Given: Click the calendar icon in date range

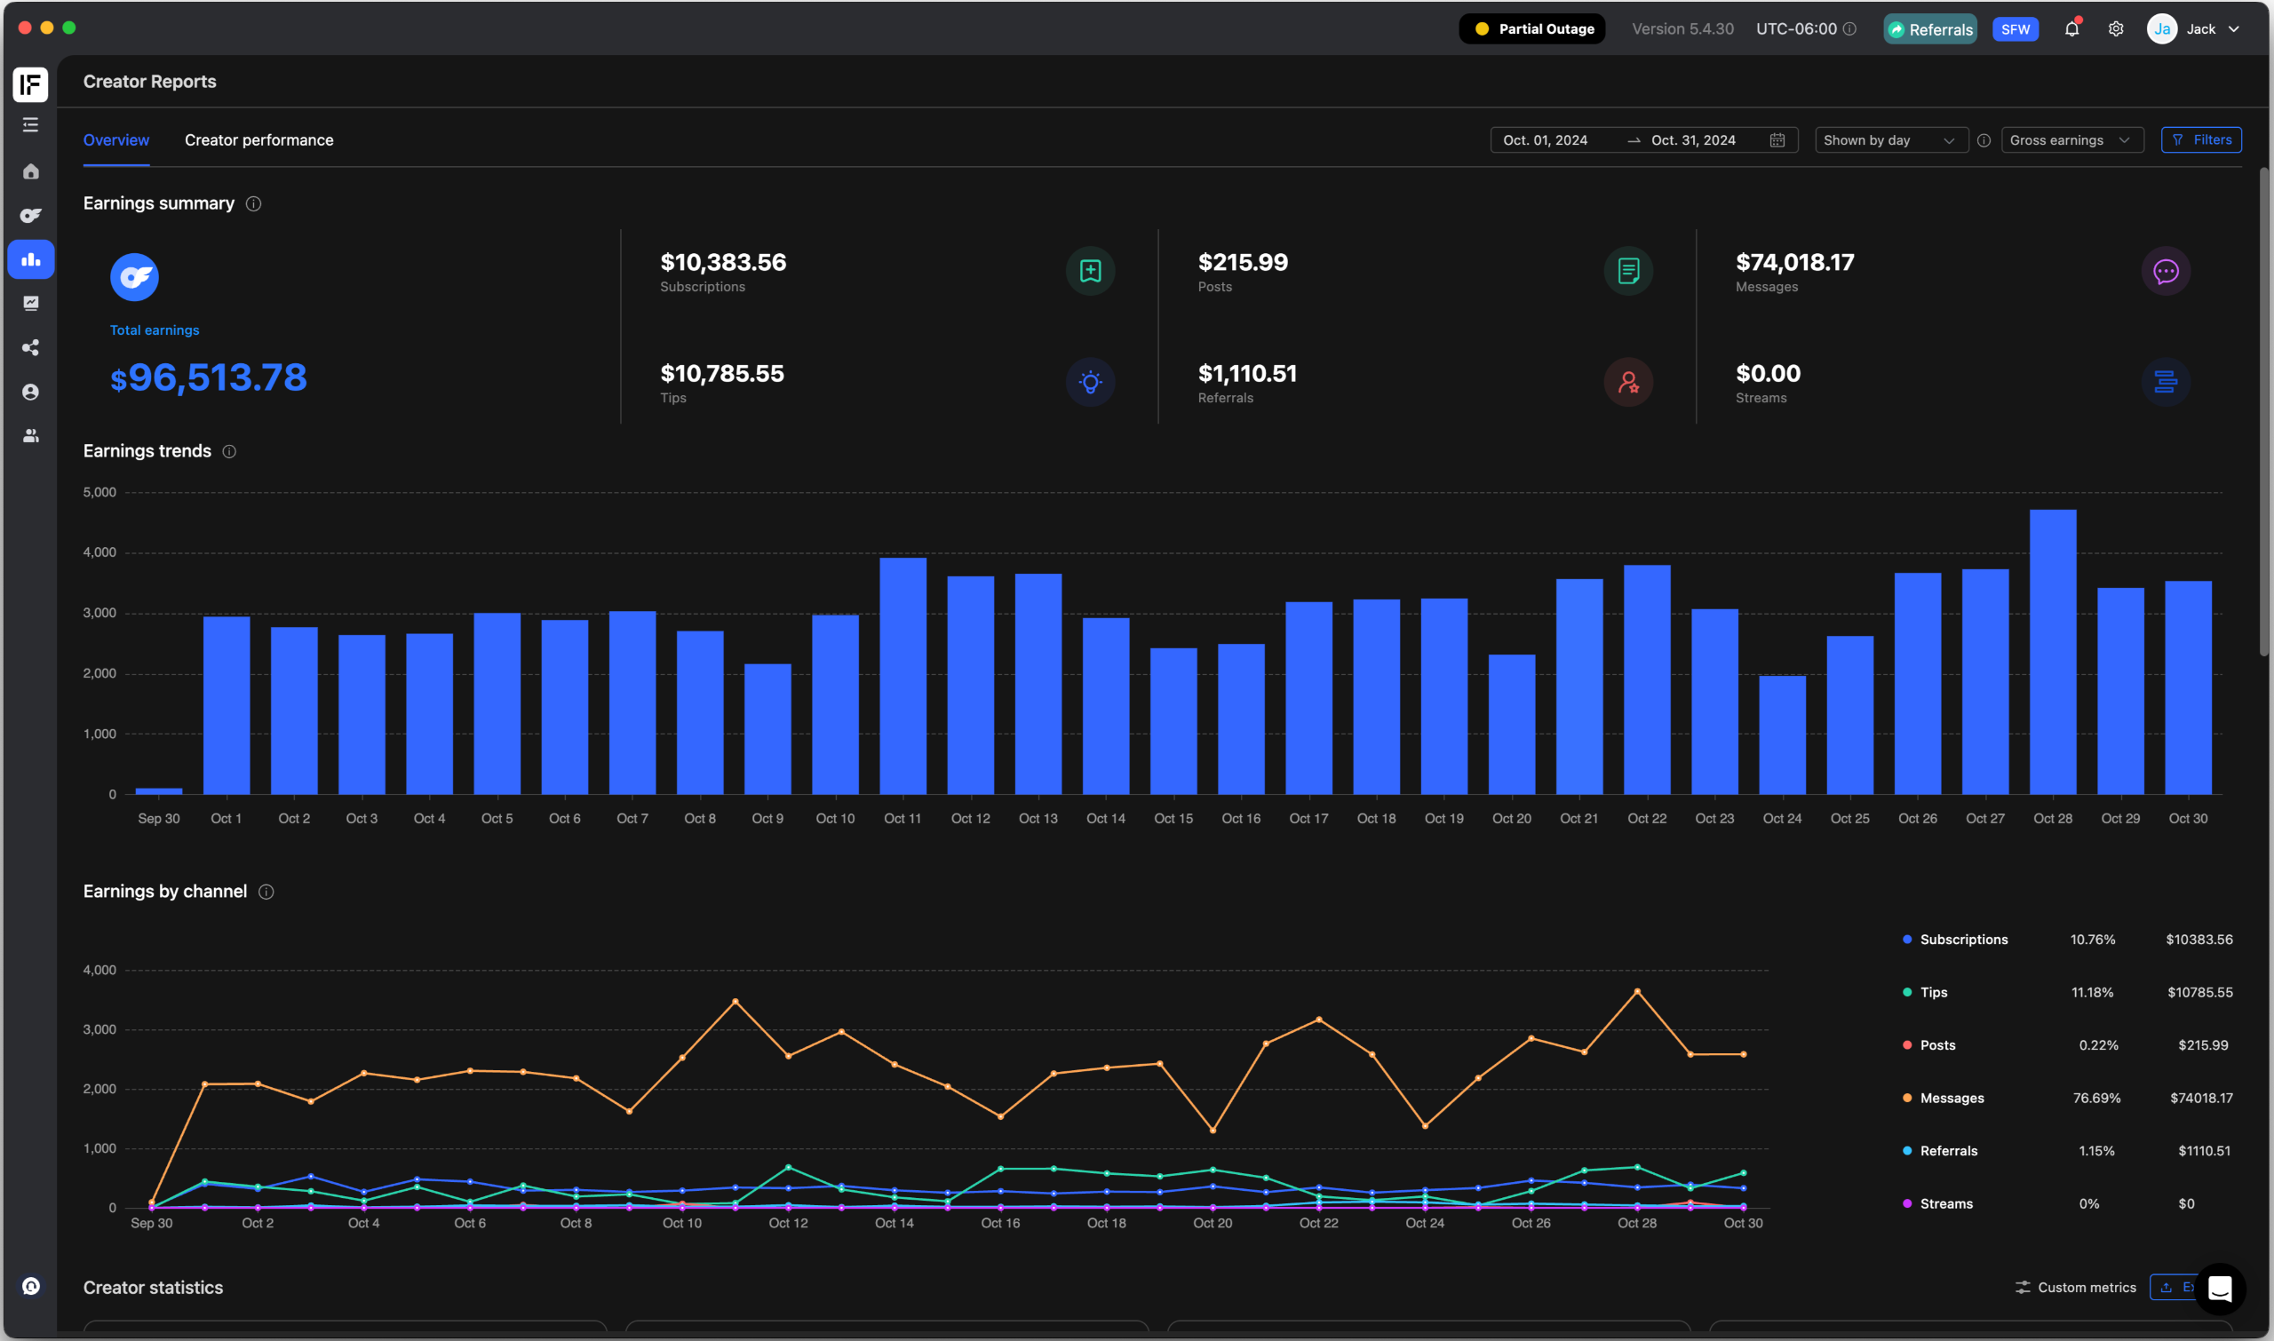Looking at the screenshot, I should tap(1777, 140).
